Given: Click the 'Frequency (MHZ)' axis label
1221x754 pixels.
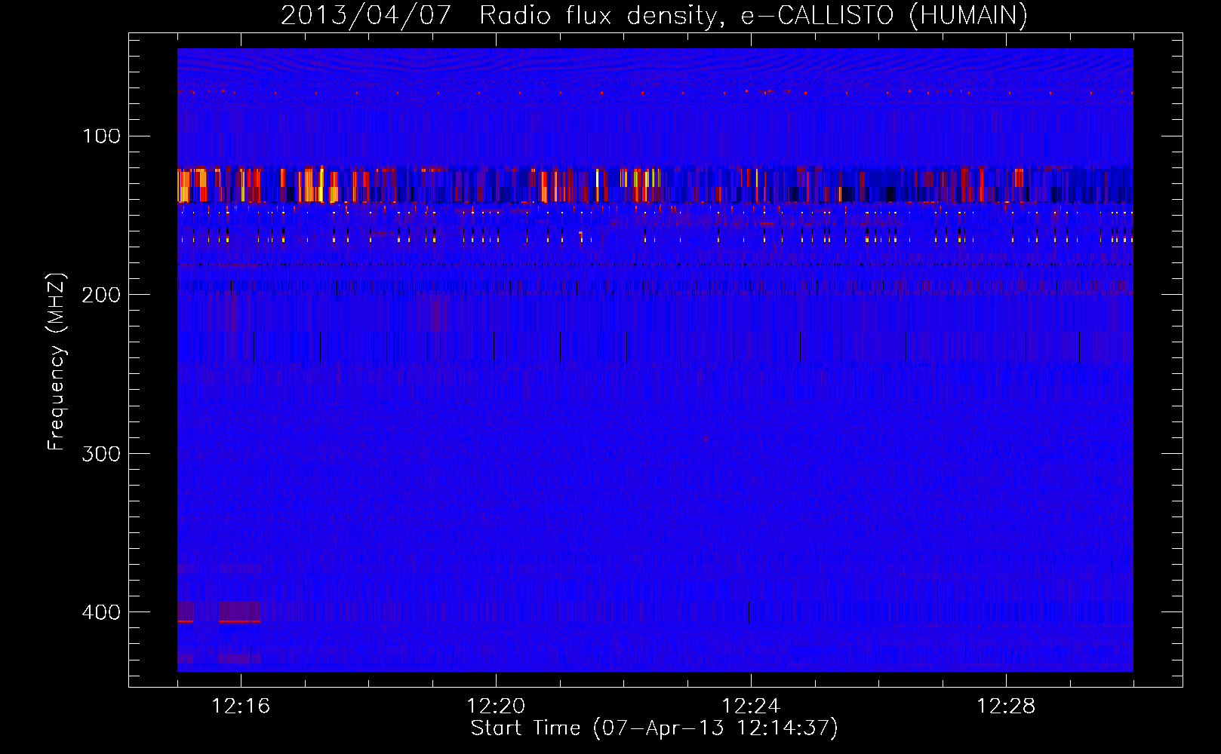Looking at the screenshot, I should coord(57,361).
